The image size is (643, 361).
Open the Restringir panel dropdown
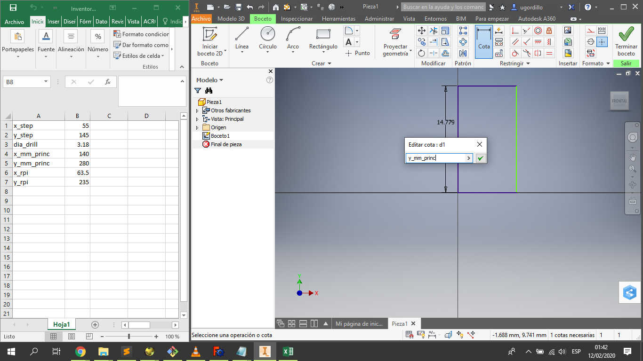pyautogui.click(x=528, y=63)
